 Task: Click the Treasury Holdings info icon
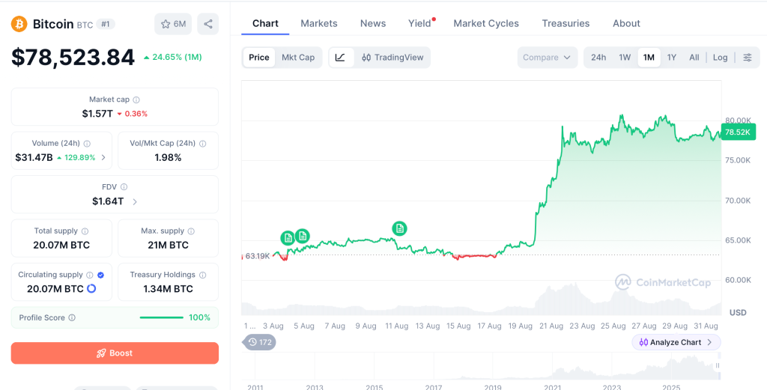tap(202, 275)
